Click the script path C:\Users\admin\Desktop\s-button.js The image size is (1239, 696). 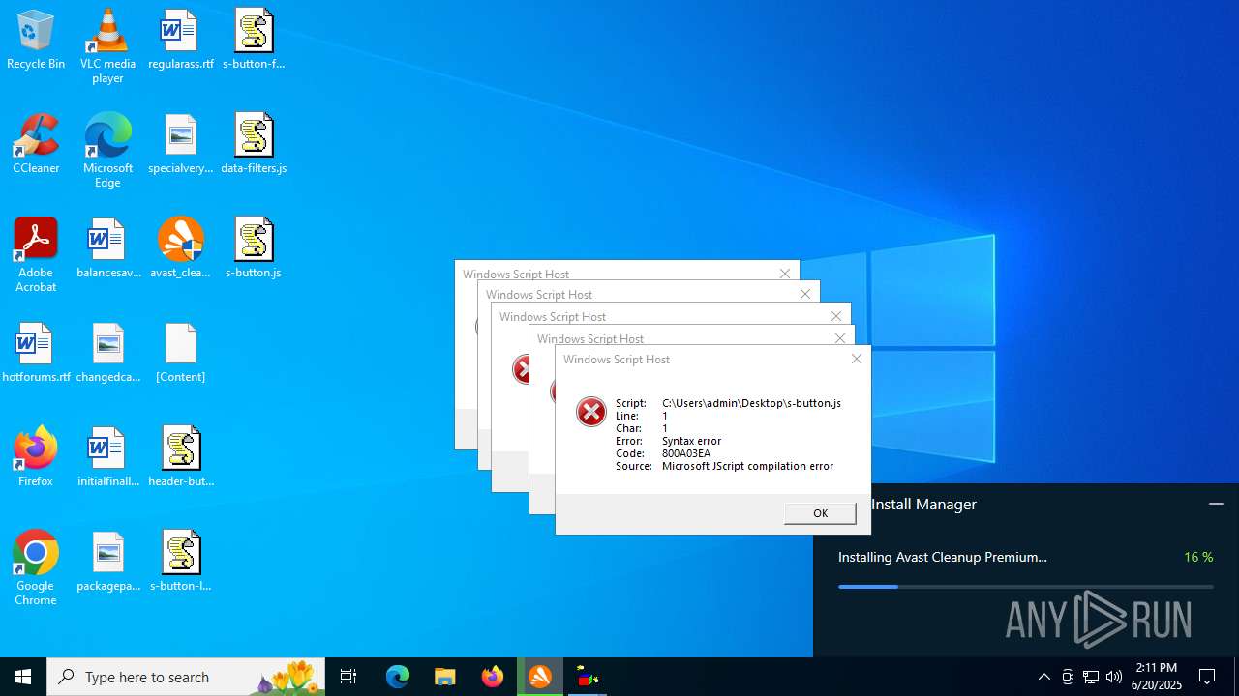(751, 403)
